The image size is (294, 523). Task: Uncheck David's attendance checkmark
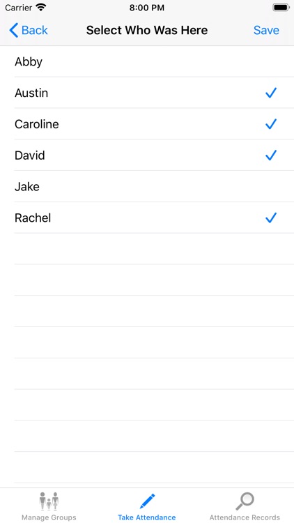click(271, 156)
